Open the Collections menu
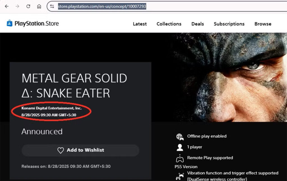Screen dimensions: 287x181 [x=169, y=24]
